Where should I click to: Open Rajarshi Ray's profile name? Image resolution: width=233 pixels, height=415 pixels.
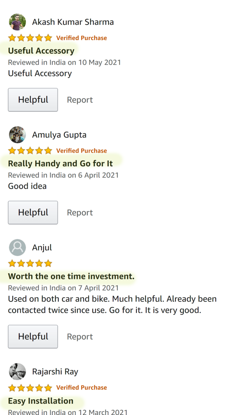pos(55,372)
